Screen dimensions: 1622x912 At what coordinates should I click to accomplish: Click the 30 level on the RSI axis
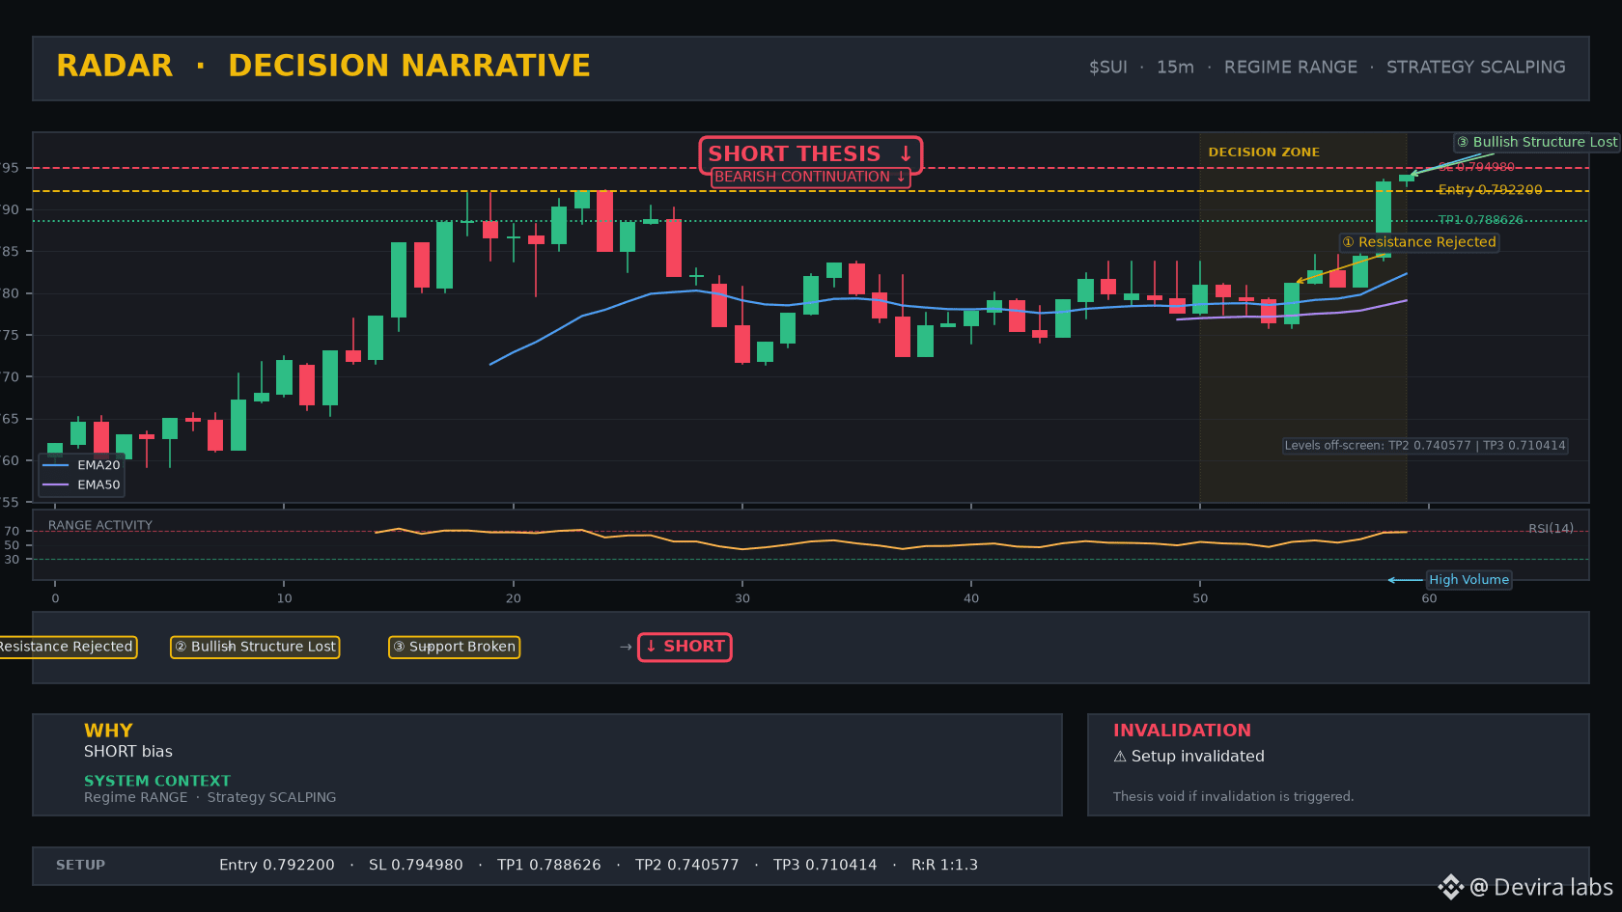12,559
